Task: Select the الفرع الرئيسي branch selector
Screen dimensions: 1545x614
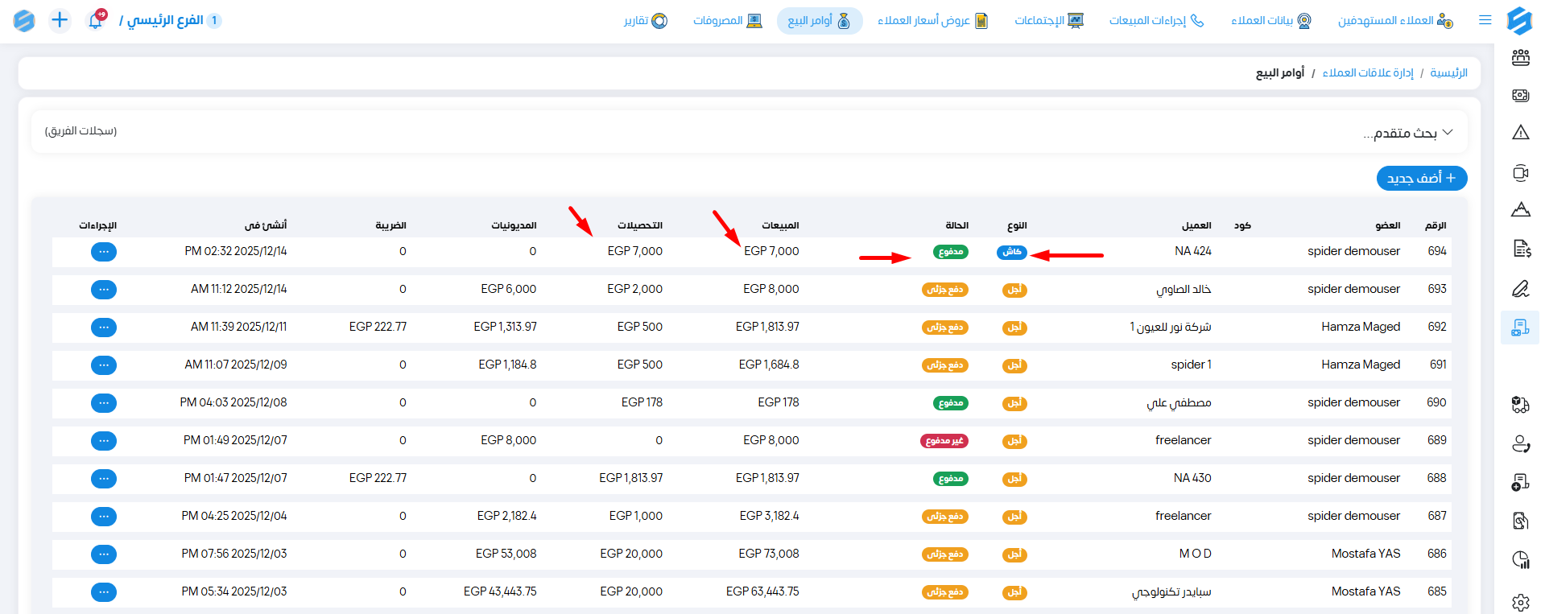Action: pyautogui.click(x=171, y=20)
